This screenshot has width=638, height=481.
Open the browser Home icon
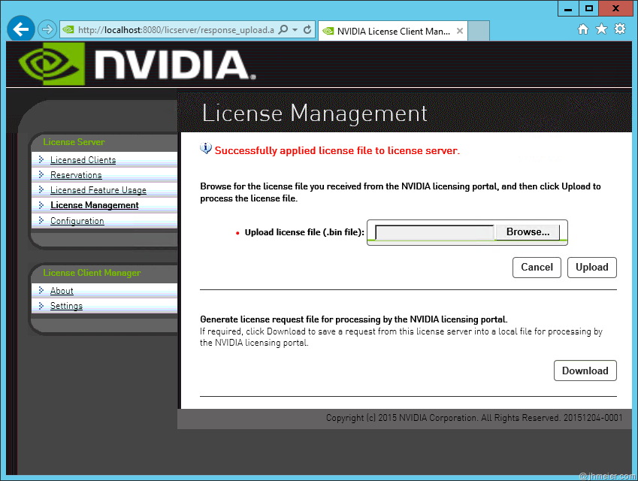point(583,29)
